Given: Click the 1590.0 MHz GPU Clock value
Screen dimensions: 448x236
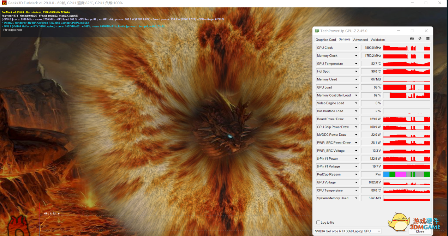Looking at the screenshot, I should coord(371,48).
